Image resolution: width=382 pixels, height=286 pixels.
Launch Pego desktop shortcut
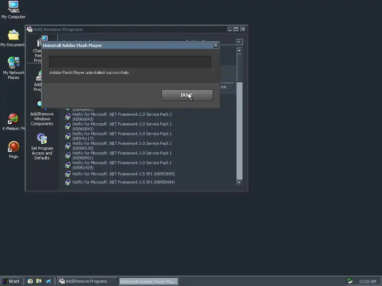13,150
